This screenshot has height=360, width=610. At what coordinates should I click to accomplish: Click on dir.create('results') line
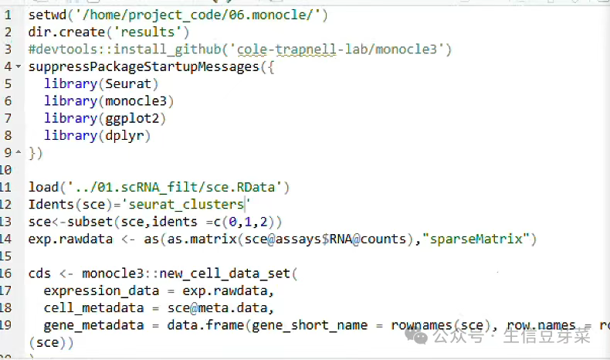point(109,32)
